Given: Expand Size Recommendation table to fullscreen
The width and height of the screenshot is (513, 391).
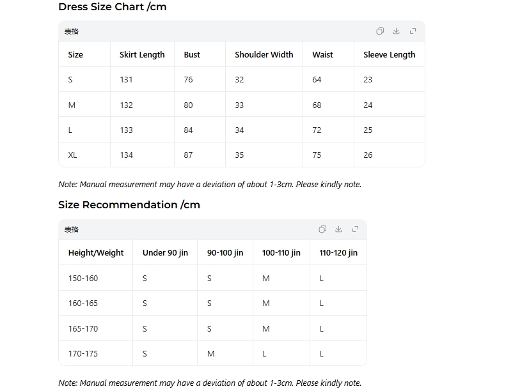Looking at the screenshot, I should pos(355,229).
